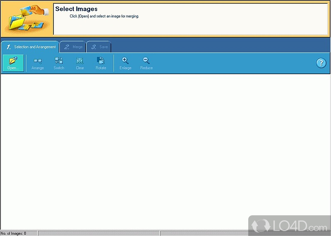Viewport: 331px width, 236px height.
Task: Select the Switch images tool
Action: (x=59, y=63)
